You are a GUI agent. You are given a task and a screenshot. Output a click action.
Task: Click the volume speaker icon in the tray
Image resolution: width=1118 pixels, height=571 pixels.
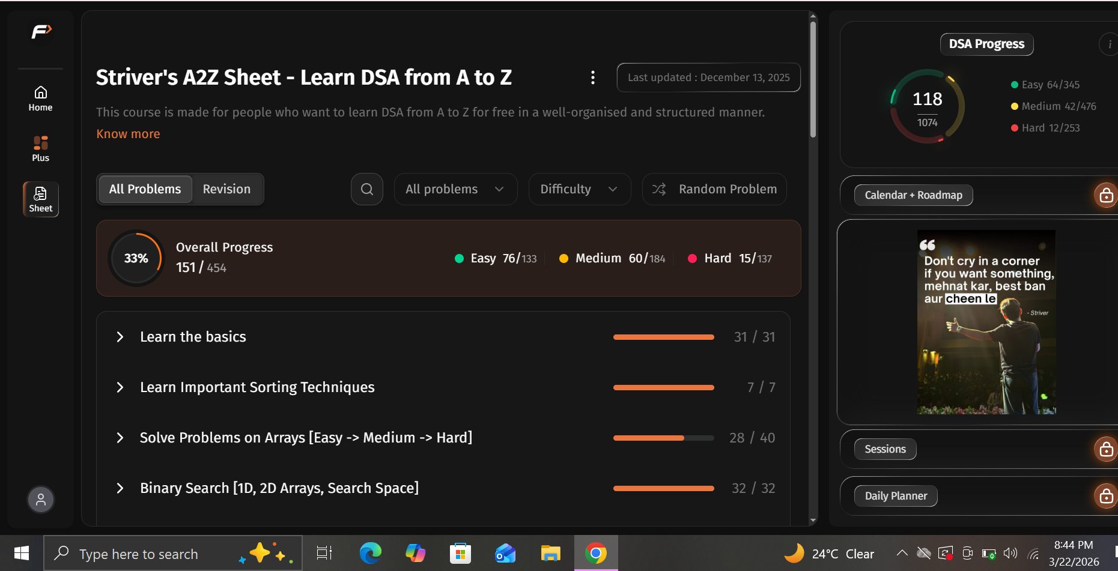point(1010,553)
